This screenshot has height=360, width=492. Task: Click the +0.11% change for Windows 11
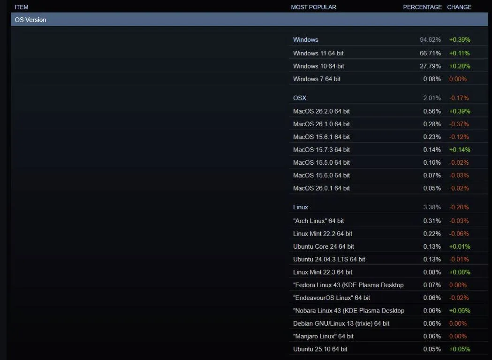[459, 53]
